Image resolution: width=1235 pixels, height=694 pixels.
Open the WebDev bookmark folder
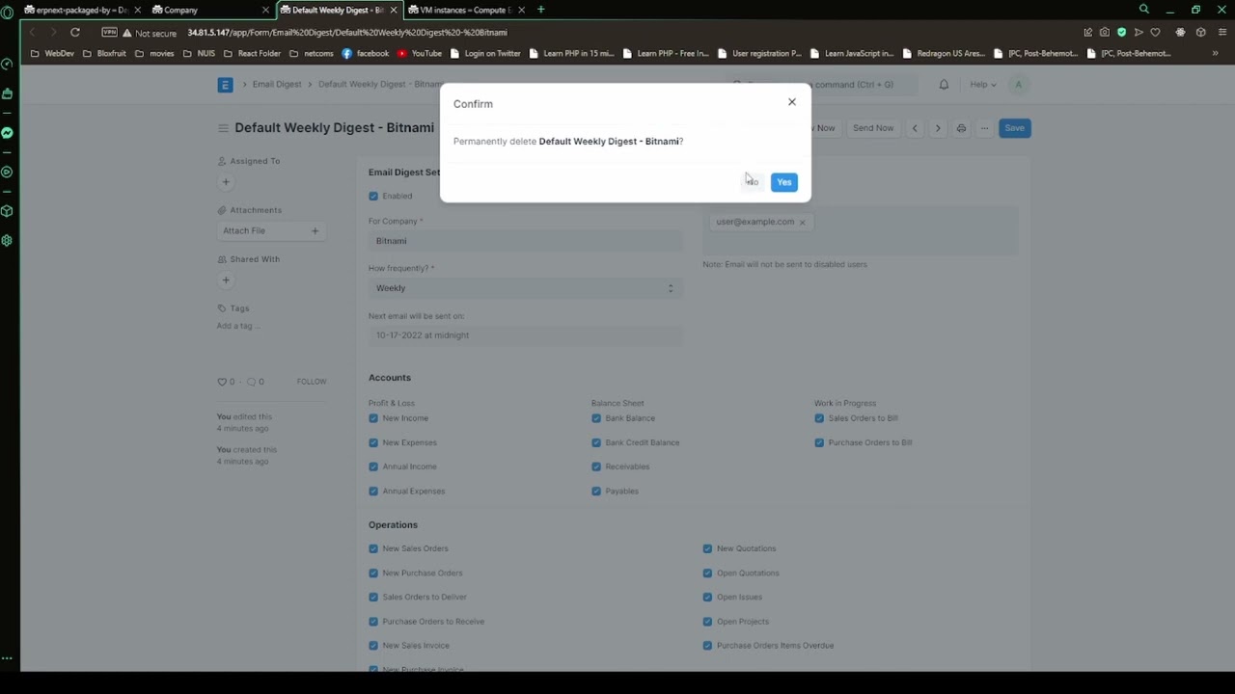[x=52, y=54]
